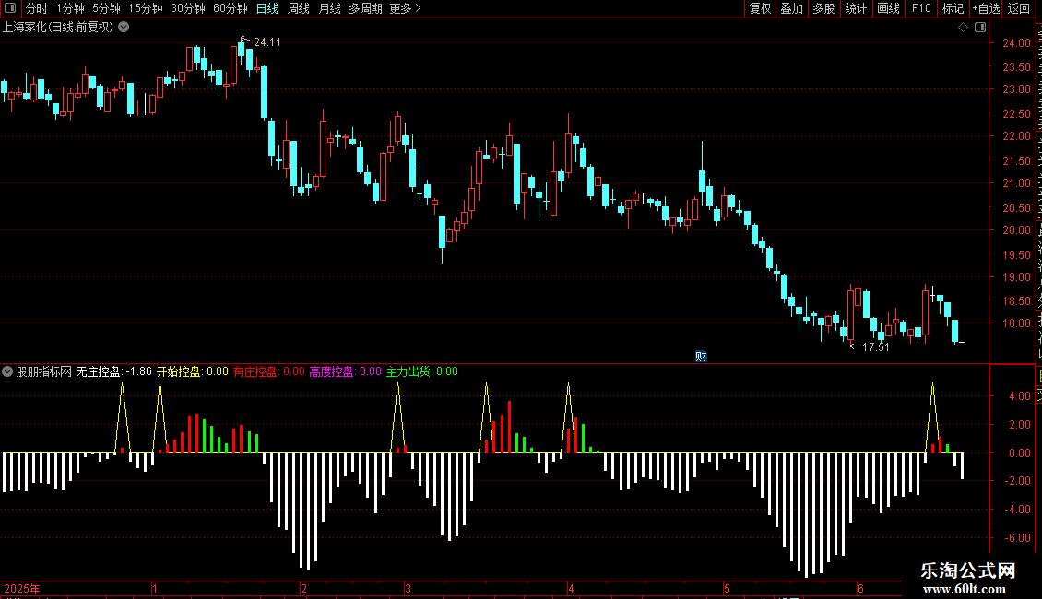Switch to 周线 weekly chart
The image size is (1042, 599).
coord(299,8)
